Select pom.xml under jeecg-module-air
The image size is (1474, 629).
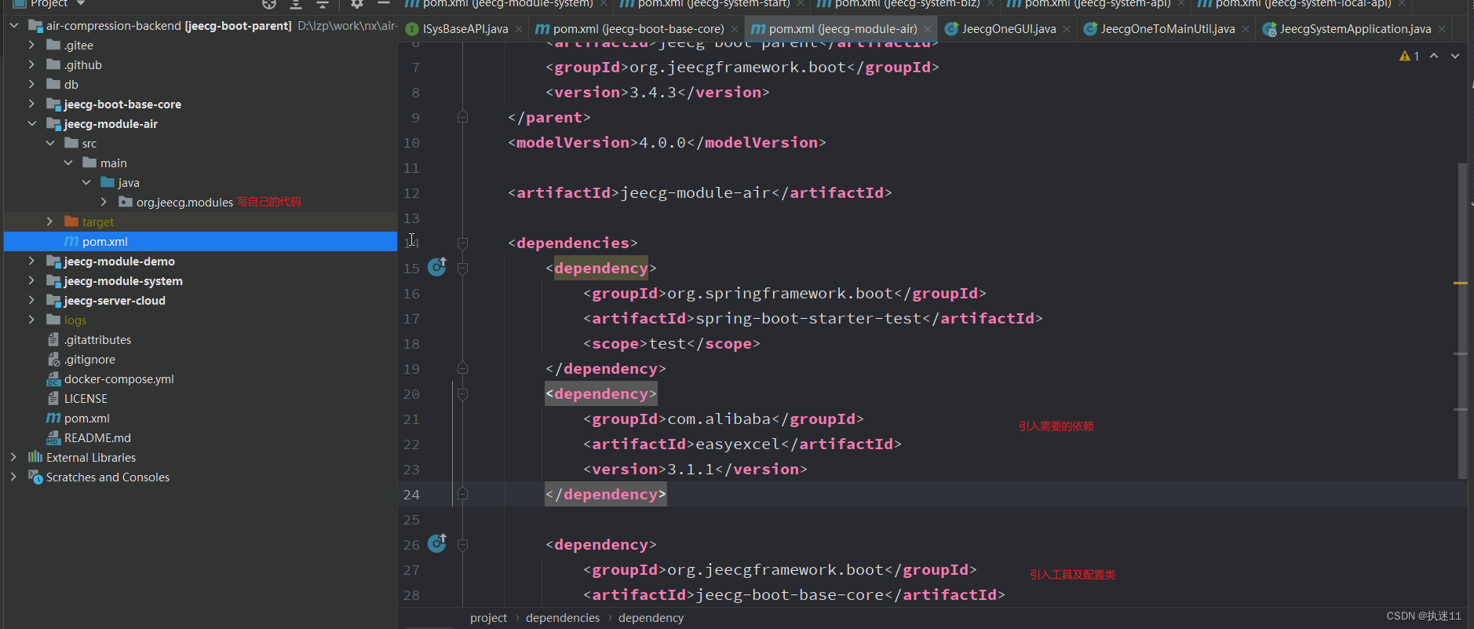coord(200,241)
